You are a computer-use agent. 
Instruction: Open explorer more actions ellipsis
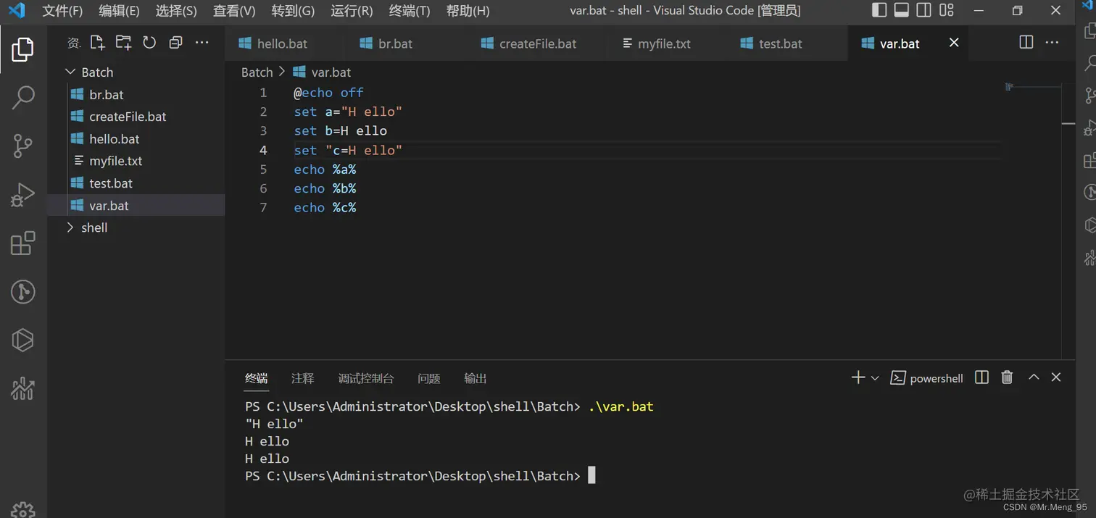[x=202, y=43]
